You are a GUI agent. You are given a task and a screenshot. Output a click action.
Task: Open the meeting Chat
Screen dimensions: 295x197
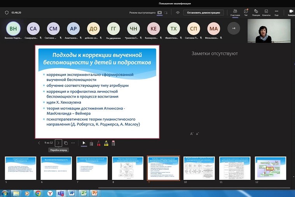pos(246,12)
